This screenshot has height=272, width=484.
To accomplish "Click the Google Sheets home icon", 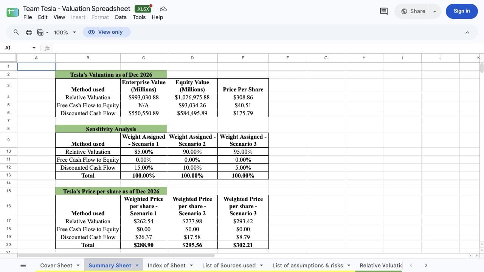I will [13, 12].
